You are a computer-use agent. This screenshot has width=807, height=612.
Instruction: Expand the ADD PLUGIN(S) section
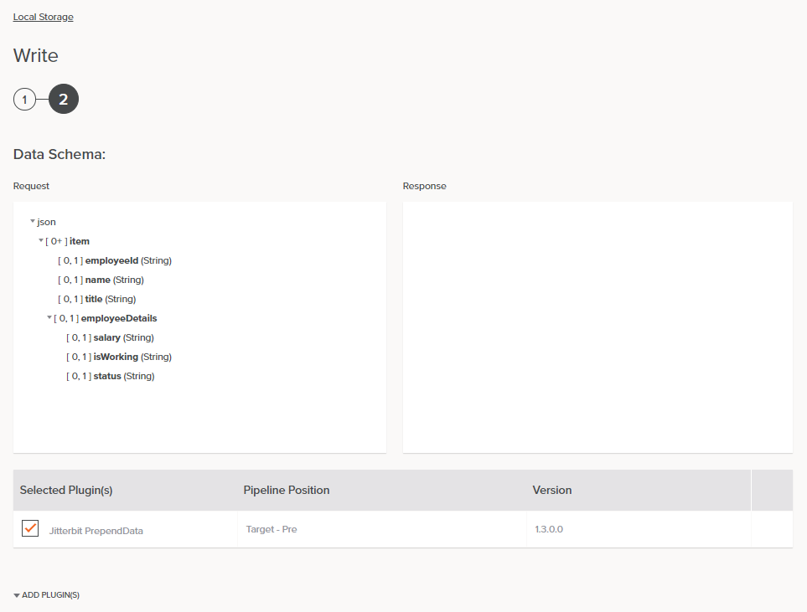46,594
